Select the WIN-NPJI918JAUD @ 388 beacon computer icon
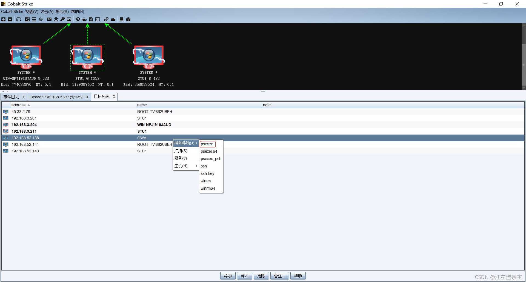 (26, 57)
